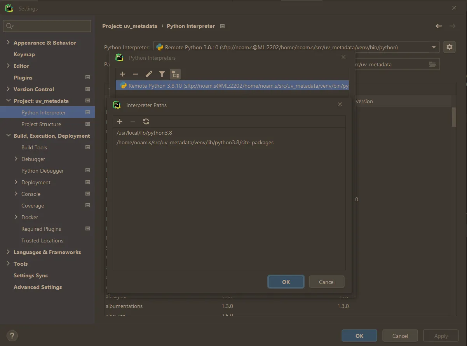Click Build Tools row scope icon

coord(87,147)
